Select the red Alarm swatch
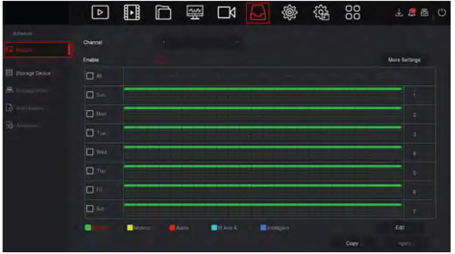The width and height of the screenshot is (455, 254). pos(172,228)
